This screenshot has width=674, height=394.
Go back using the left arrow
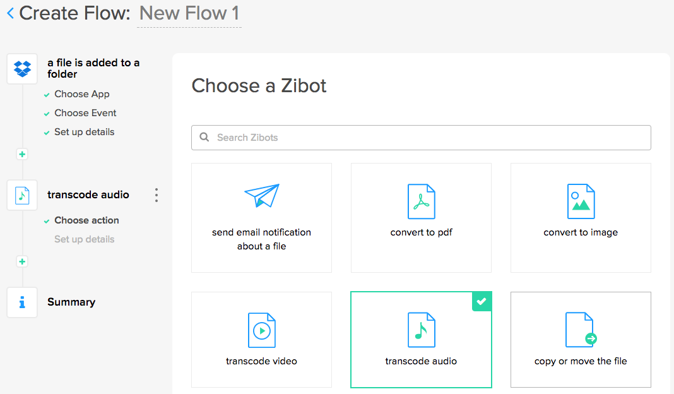[x=10, y=13]
